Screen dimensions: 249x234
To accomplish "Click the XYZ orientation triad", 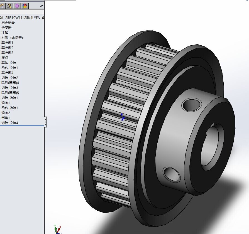I will click(x=58, y=230).
